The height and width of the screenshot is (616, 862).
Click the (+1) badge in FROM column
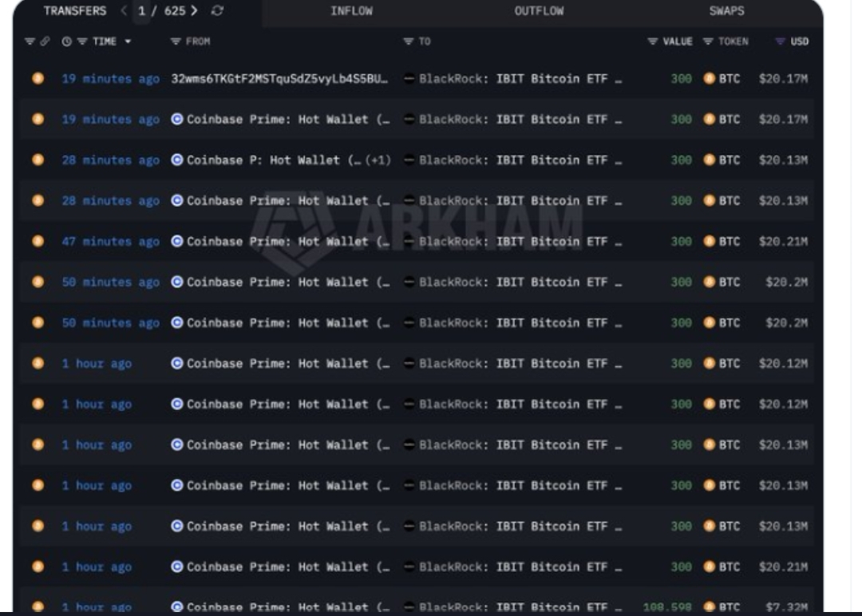[378, 160]
